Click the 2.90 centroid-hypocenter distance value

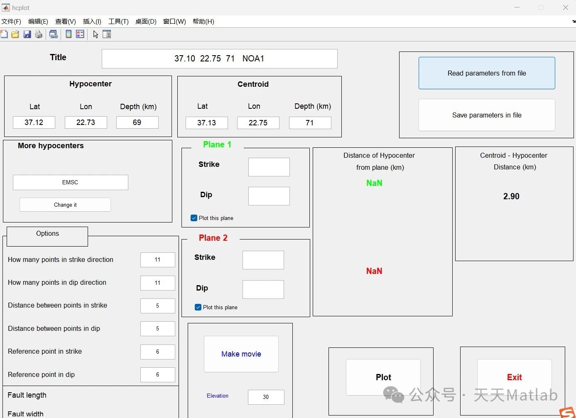(x=511, y=196)
